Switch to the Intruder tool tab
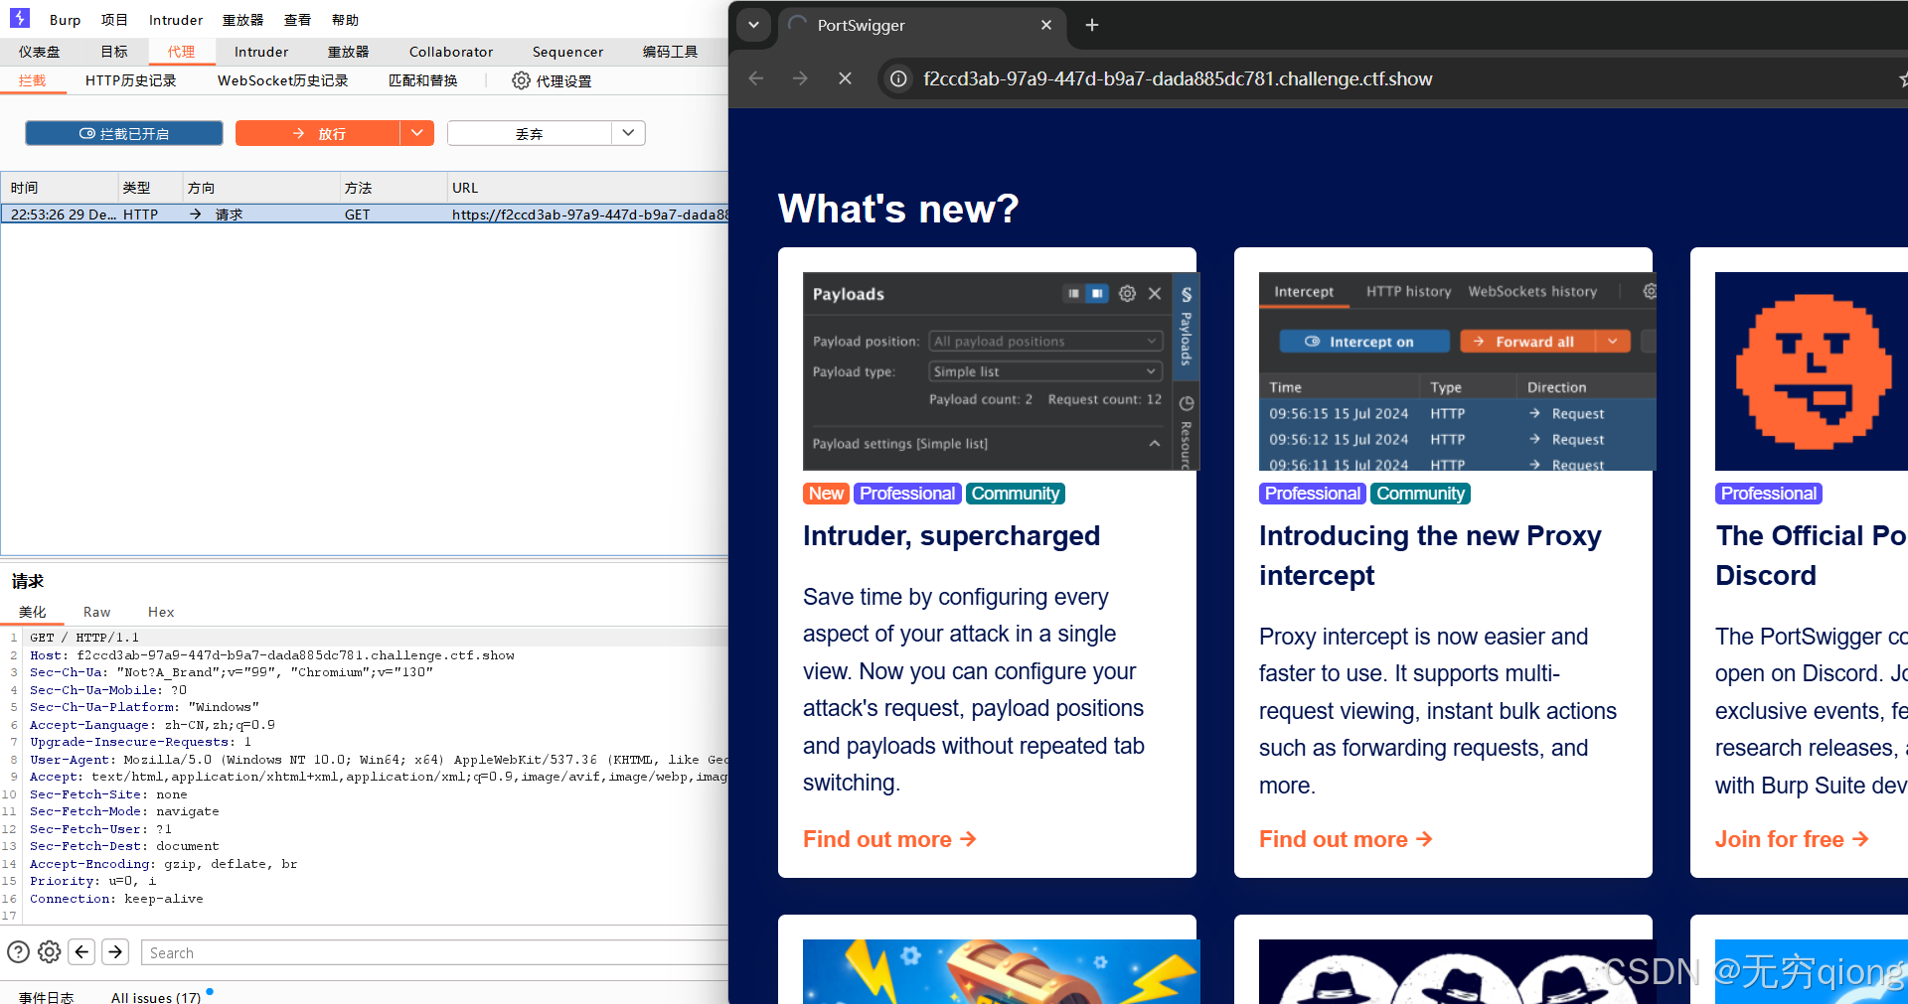 click(261, 52)
